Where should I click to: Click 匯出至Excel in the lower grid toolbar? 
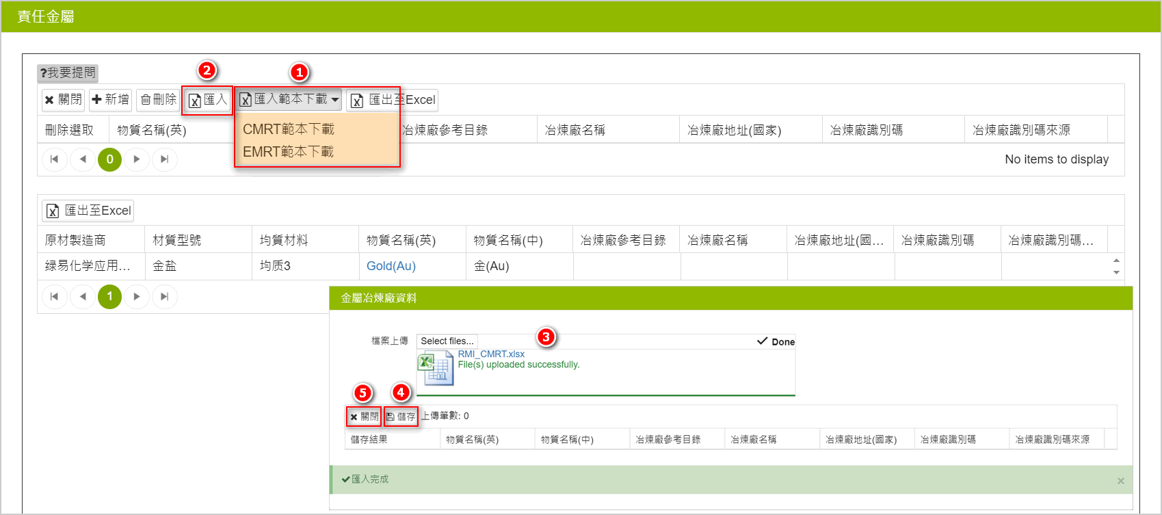click(x=88, y=211)
